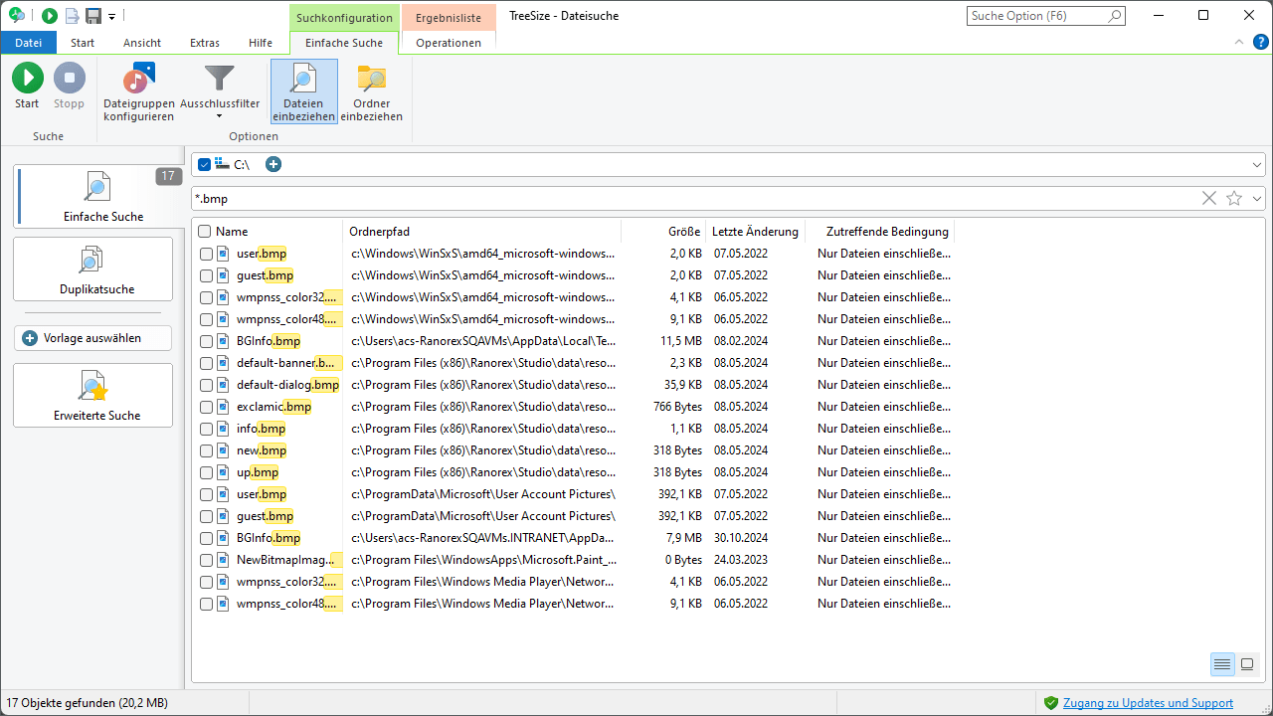The width and height of the screenshot is (1273, 716).
Task: Open Dateigruppen konfigurieren
Action: (139, 91)
